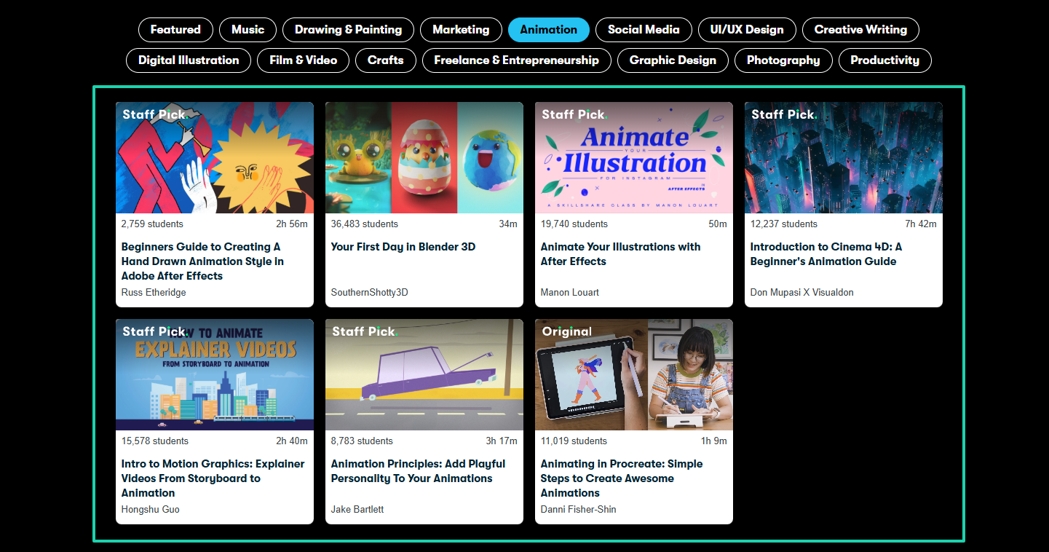The image size is (1049, 552).
Task: Click the 3h 17m duration label
Action: [502, 441]
